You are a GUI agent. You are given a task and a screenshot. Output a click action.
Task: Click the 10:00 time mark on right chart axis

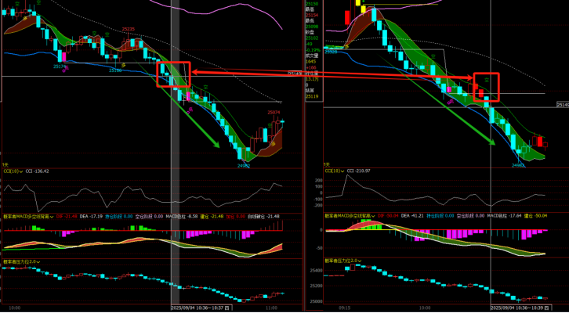(x=425, y=308)
